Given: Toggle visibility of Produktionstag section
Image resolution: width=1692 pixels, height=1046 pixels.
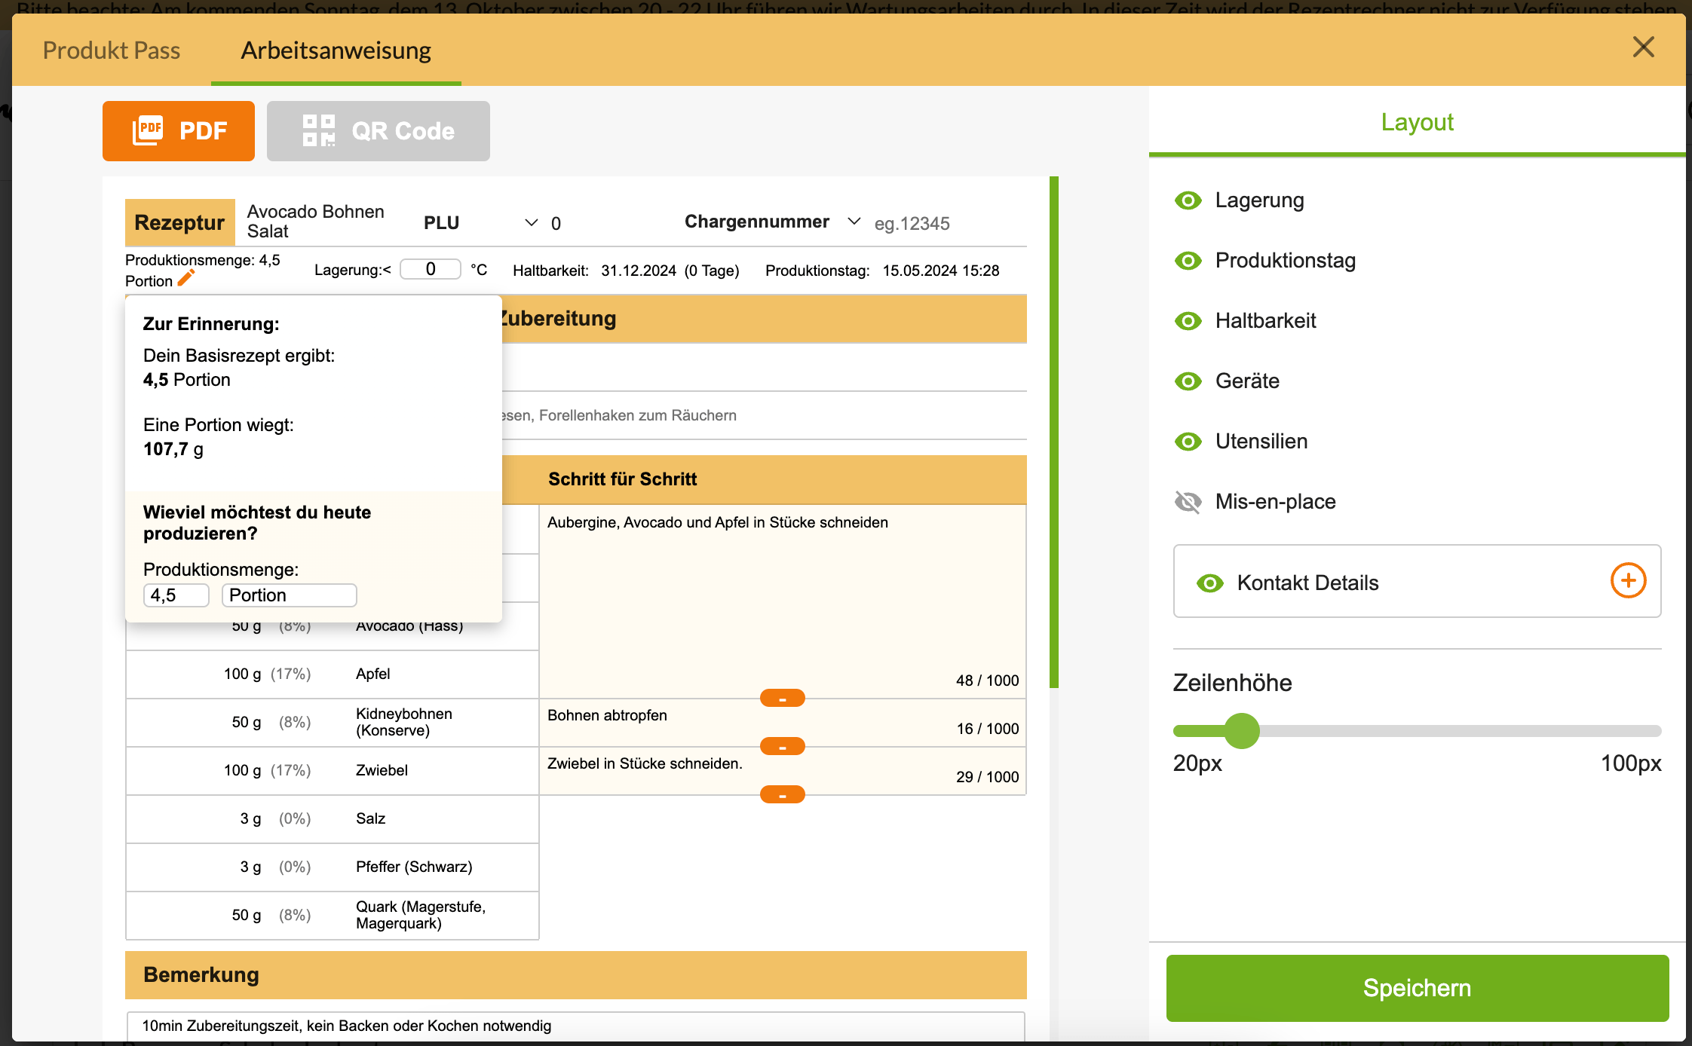Looking at the screenshot, I should click(1189, 260).
